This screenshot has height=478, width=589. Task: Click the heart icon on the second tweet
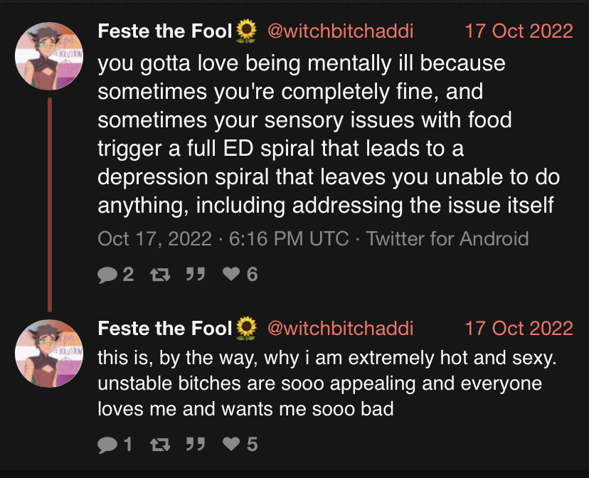point(230,445)
